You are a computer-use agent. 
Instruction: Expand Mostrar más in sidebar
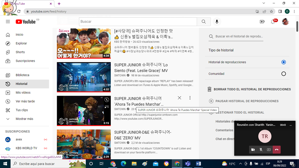[x=24, y=119]
